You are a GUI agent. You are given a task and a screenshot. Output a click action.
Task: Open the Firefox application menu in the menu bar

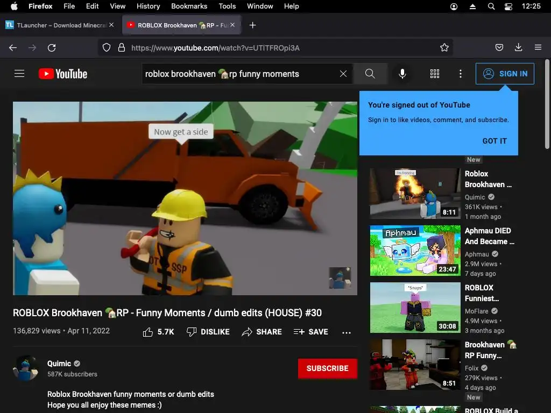pos(40,6)
